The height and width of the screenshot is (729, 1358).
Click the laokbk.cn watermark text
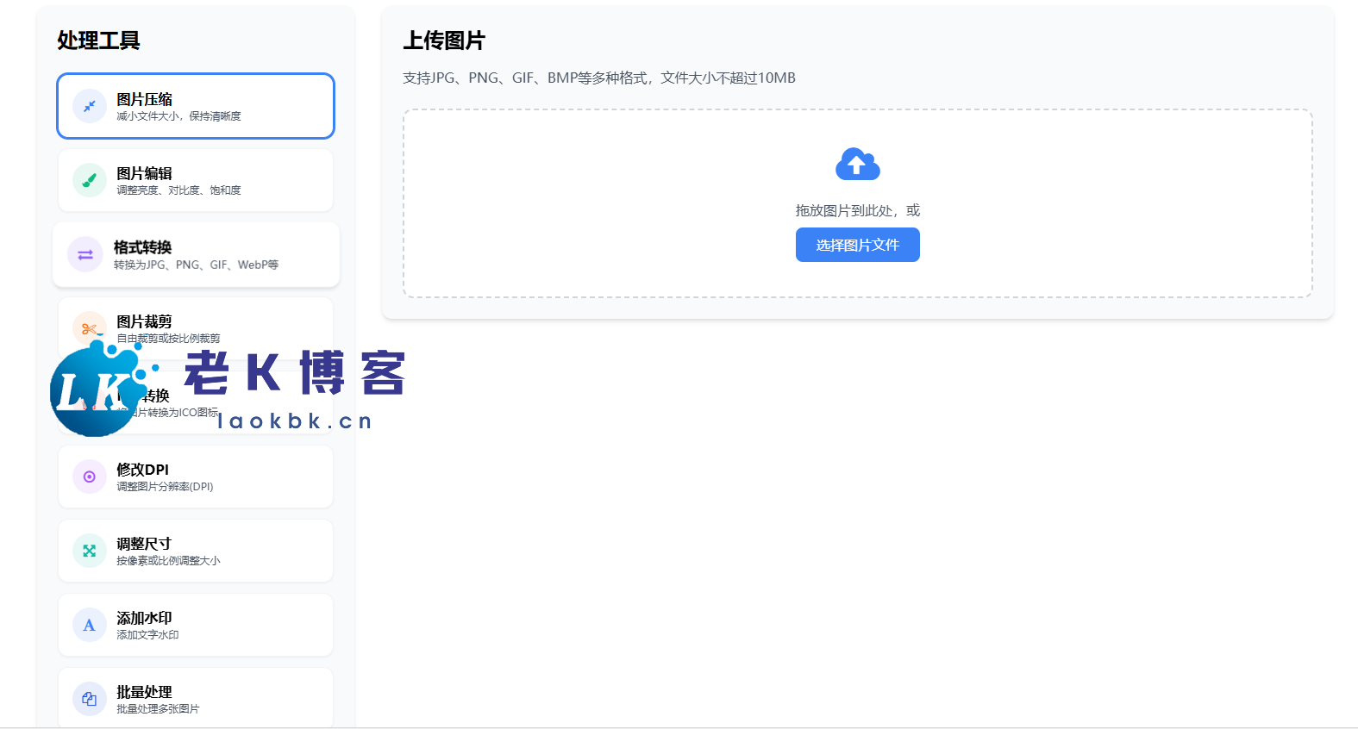295,421
